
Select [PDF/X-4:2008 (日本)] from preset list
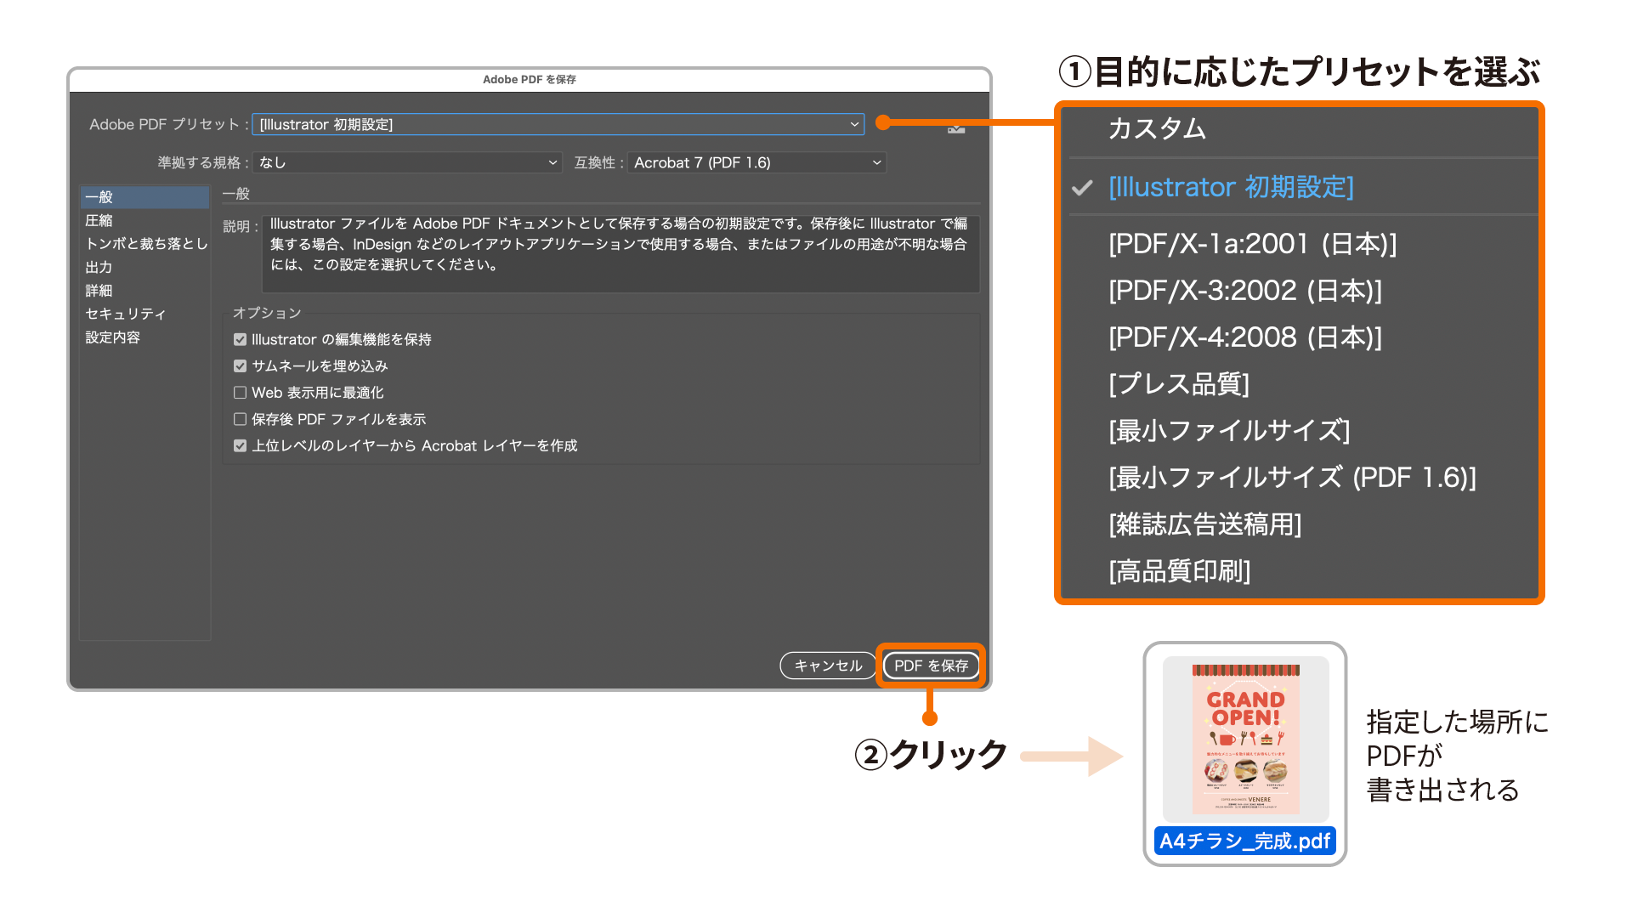pyautogui.click(x=1244, y=338)
